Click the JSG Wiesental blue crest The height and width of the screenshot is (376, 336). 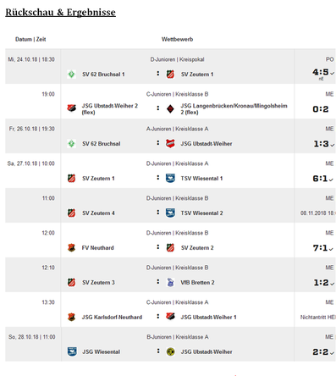72,352
